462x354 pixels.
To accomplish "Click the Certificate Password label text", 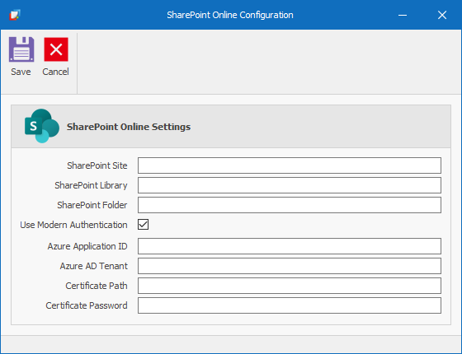I will (x=87, y=305).
